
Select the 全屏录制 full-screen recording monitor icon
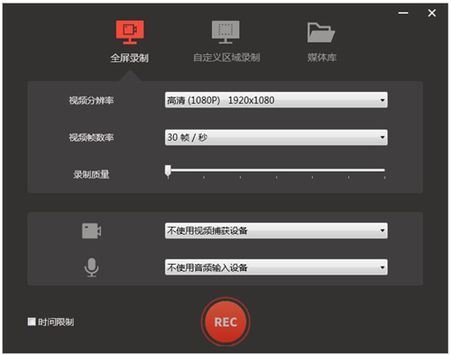click(x=130, y=33)
